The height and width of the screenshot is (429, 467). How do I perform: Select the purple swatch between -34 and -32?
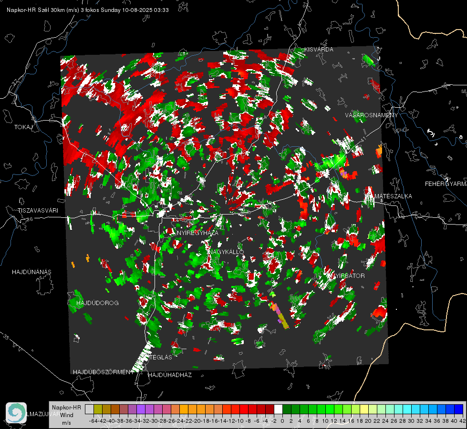141,409
